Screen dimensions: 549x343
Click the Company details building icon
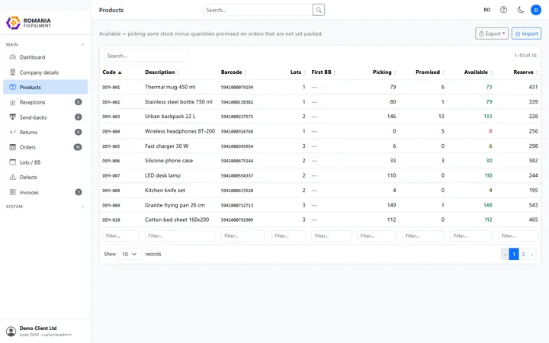(13, 72)
